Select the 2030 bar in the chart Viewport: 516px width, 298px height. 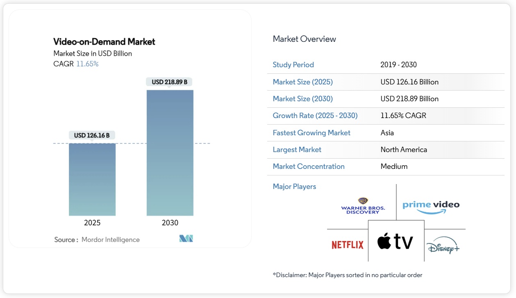(170, 154)
